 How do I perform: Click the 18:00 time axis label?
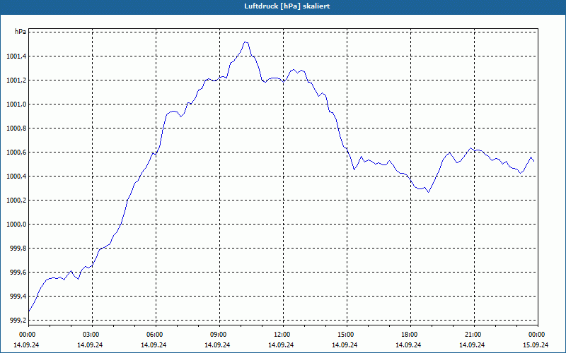411,335
